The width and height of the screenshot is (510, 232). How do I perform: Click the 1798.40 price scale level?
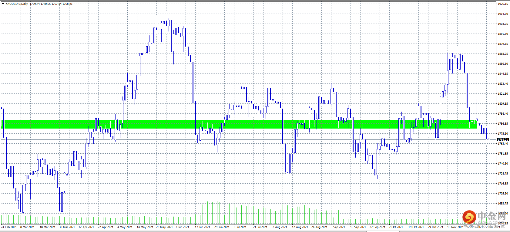pyautogui.click(x=503, y=114)
